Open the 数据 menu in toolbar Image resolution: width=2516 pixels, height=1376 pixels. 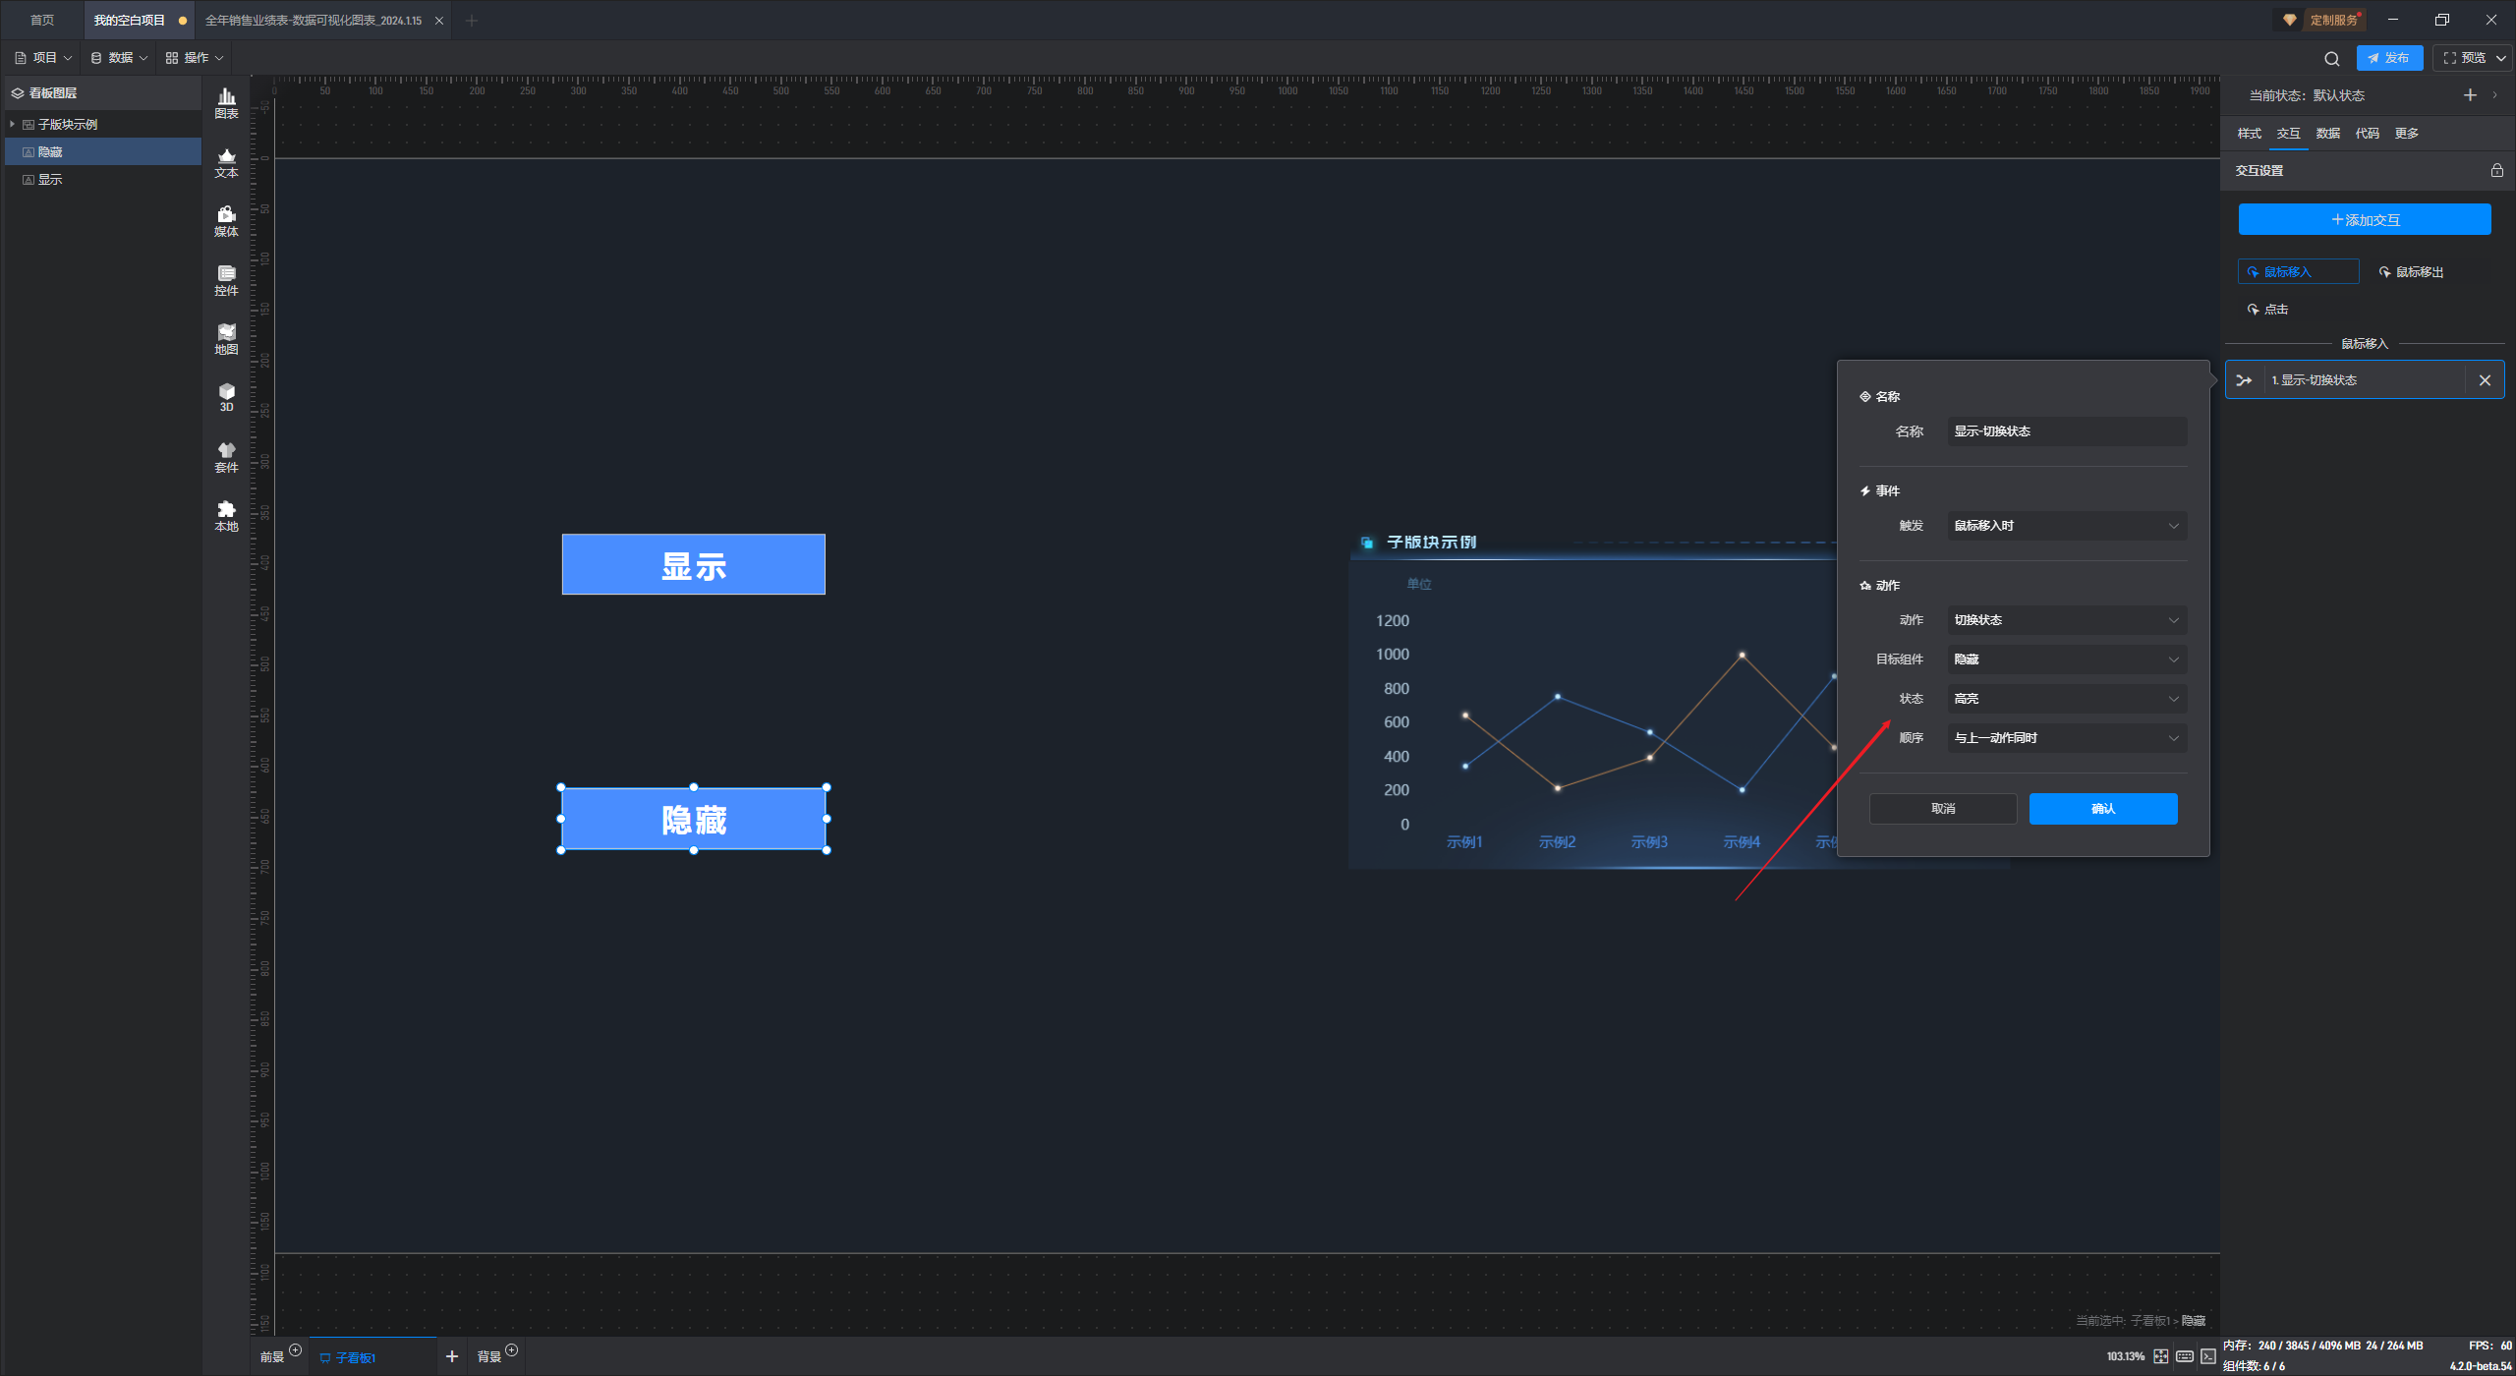119,58
